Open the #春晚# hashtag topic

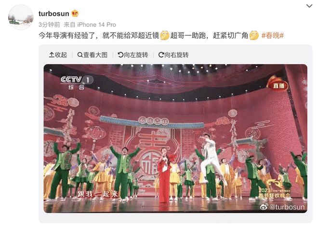click(x=272, y=36)
